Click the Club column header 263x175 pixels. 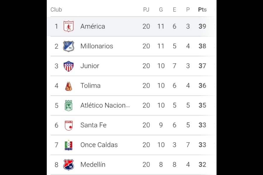tap(56, 10)
